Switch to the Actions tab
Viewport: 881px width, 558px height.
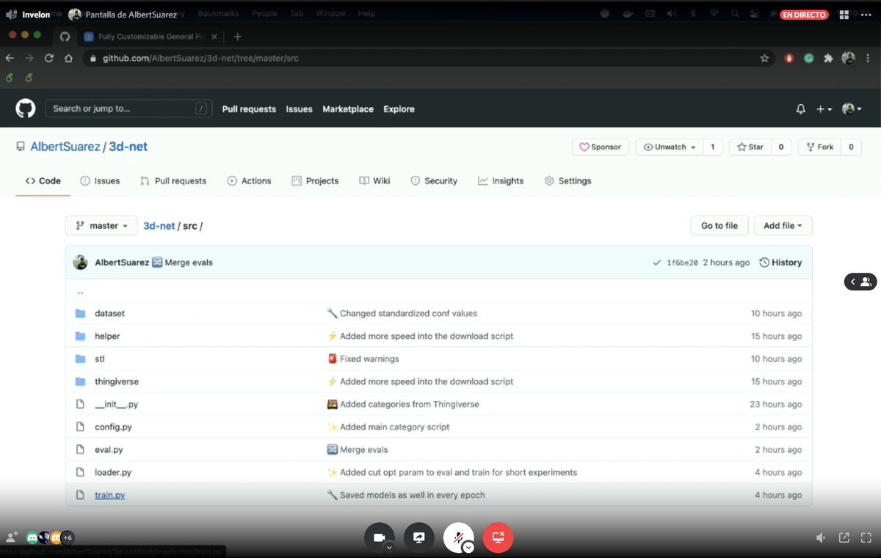tap(249, 181)
